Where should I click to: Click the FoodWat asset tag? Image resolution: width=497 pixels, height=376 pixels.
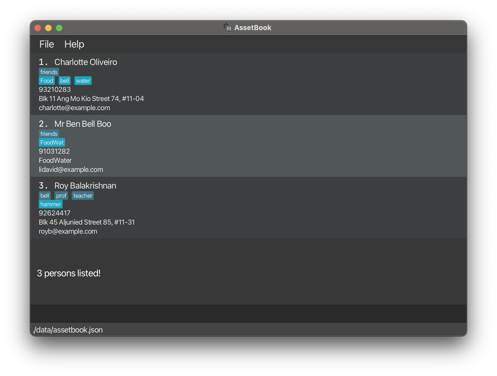coord(52,142)
